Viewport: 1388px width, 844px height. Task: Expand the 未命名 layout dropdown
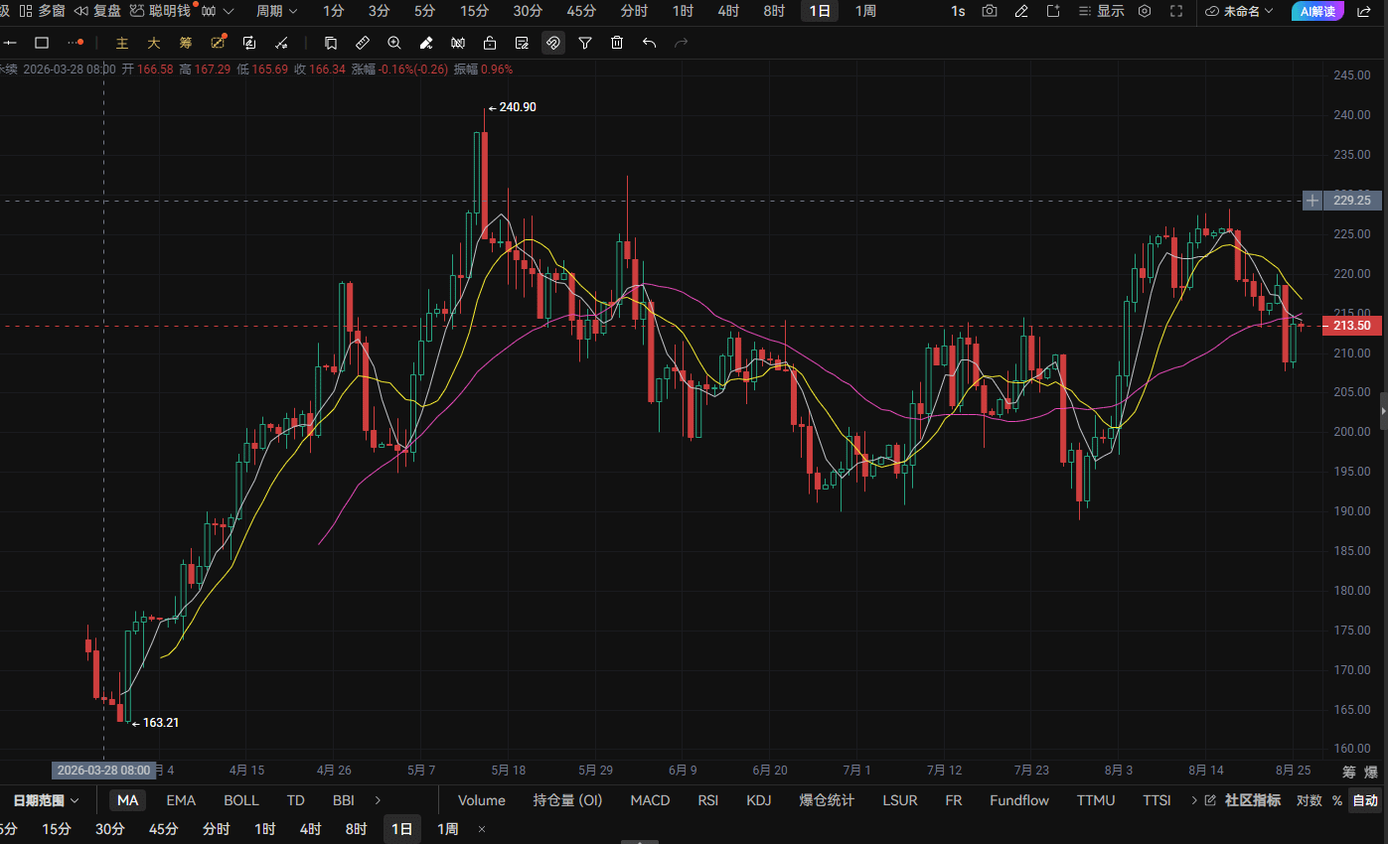(x=1239, y=11)
